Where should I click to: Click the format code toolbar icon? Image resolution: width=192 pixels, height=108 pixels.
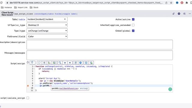click(44, 63)
